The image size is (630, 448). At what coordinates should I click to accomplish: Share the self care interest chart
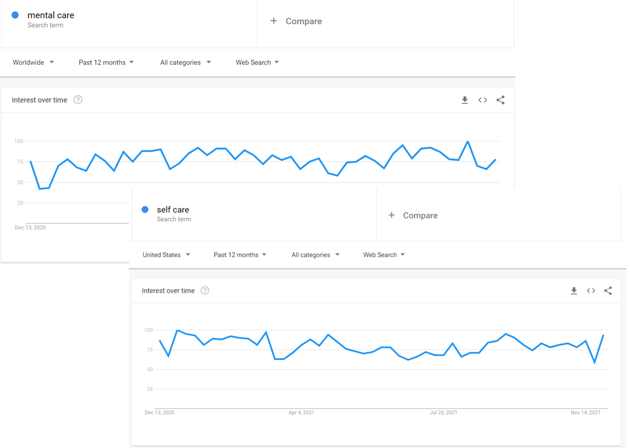(608, 291)
